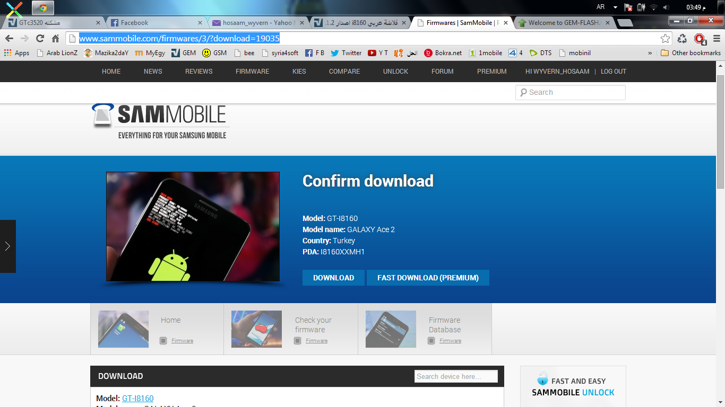Open the Firmware Database thumbnail

coord(391,329)
